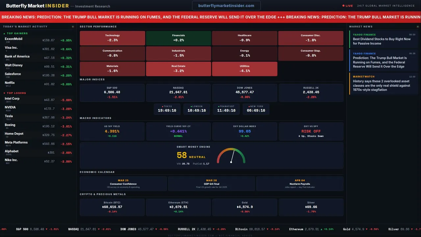
Task: Select the Consumer Disc. sector tile
Action: pyautogui.click(x=311, y=38)
